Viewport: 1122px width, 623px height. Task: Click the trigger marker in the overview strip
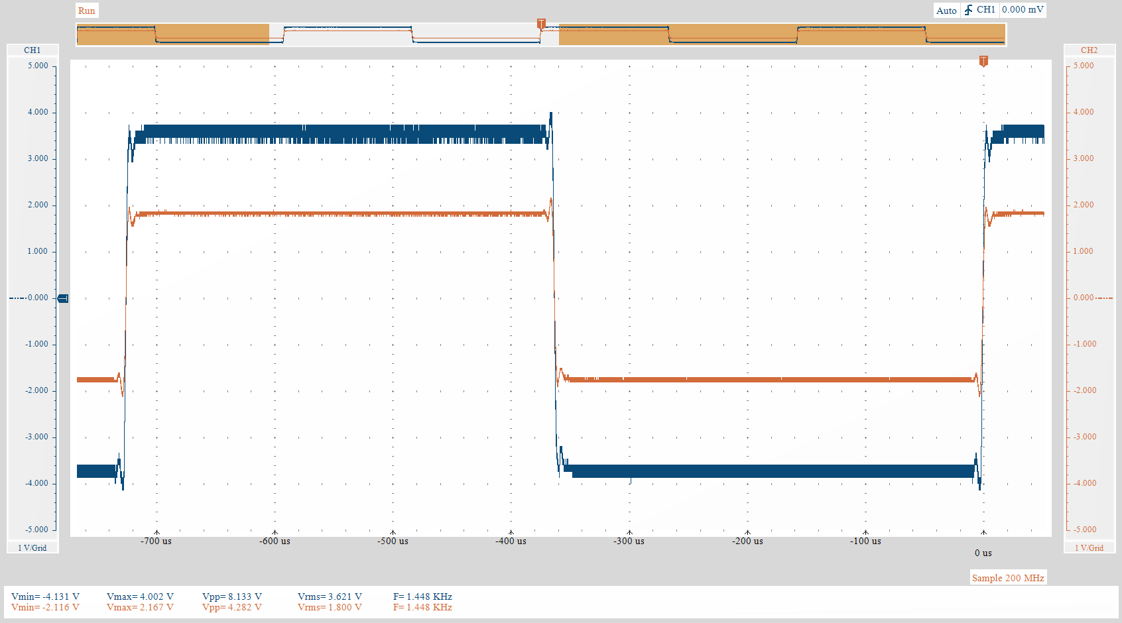click(541, 24)
